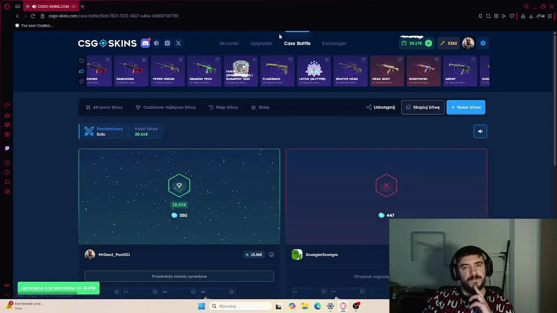
Task: Click the crossed swords Standardowy mode icon
Action: click(x=89, y=131)
